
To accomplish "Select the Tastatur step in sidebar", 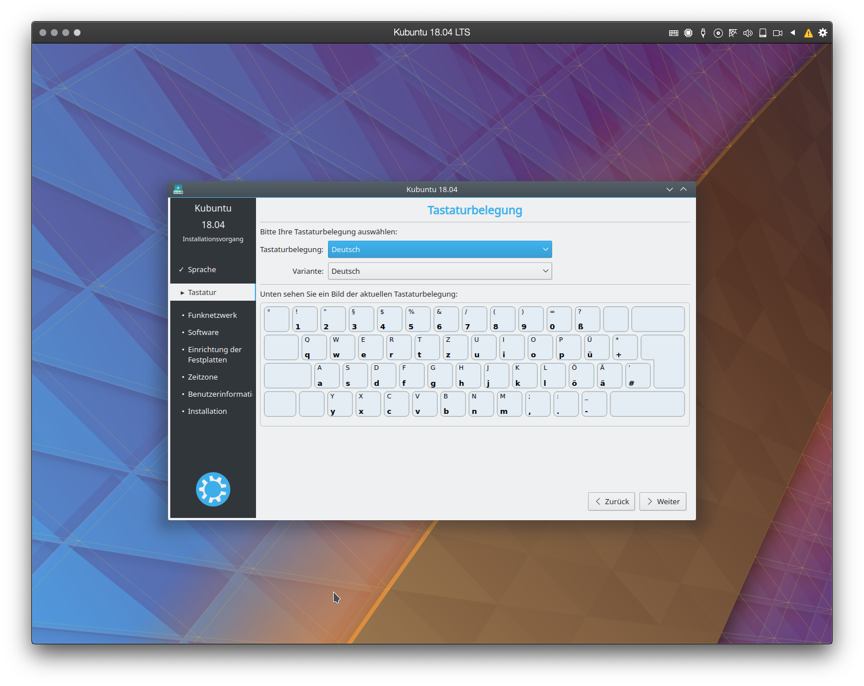I will [213, 292].
